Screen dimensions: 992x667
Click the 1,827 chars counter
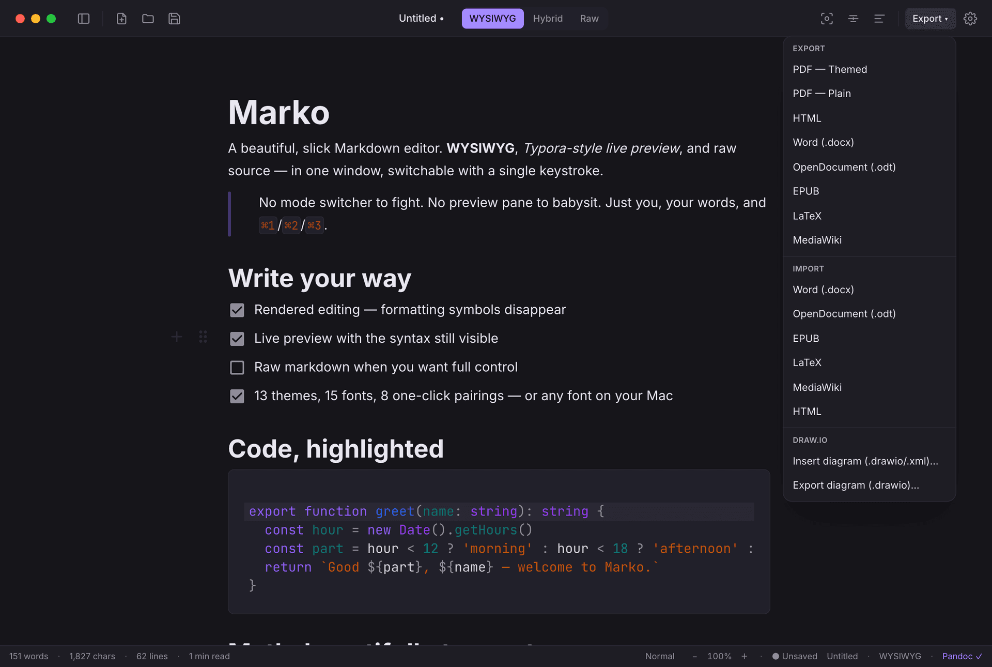tap(92, 656)
